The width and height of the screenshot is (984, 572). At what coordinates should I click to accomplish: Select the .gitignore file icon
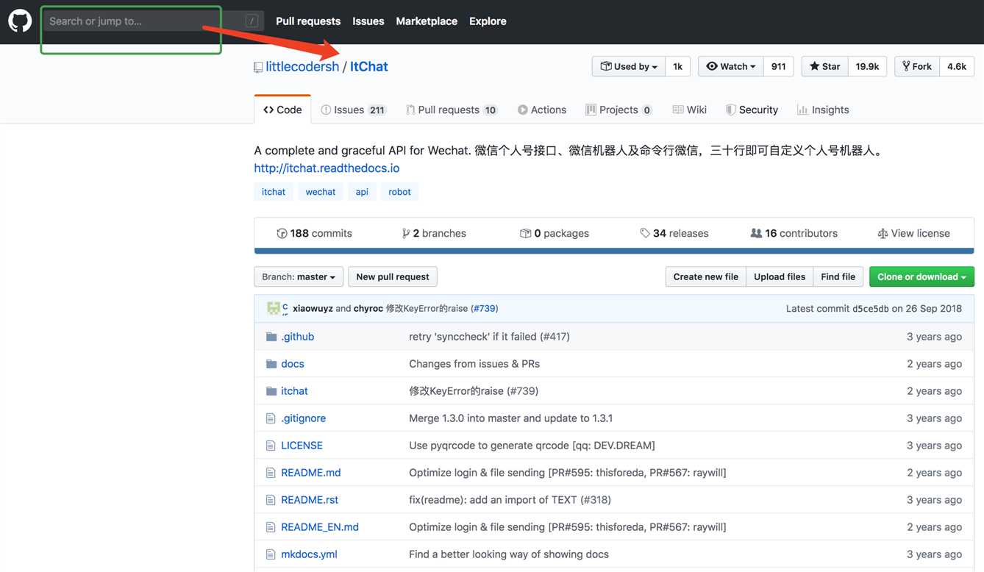271,418
